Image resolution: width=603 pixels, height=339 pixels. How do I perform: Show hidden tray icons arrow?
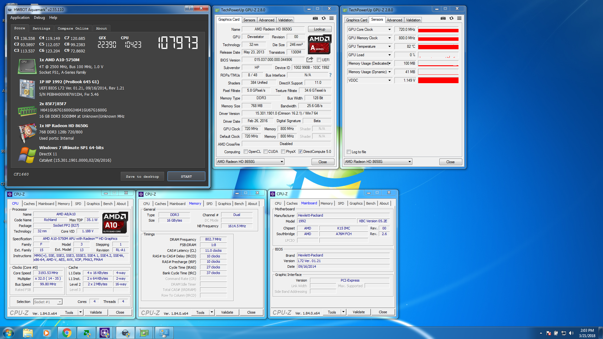pyautogui.click(x=541, y=333)
